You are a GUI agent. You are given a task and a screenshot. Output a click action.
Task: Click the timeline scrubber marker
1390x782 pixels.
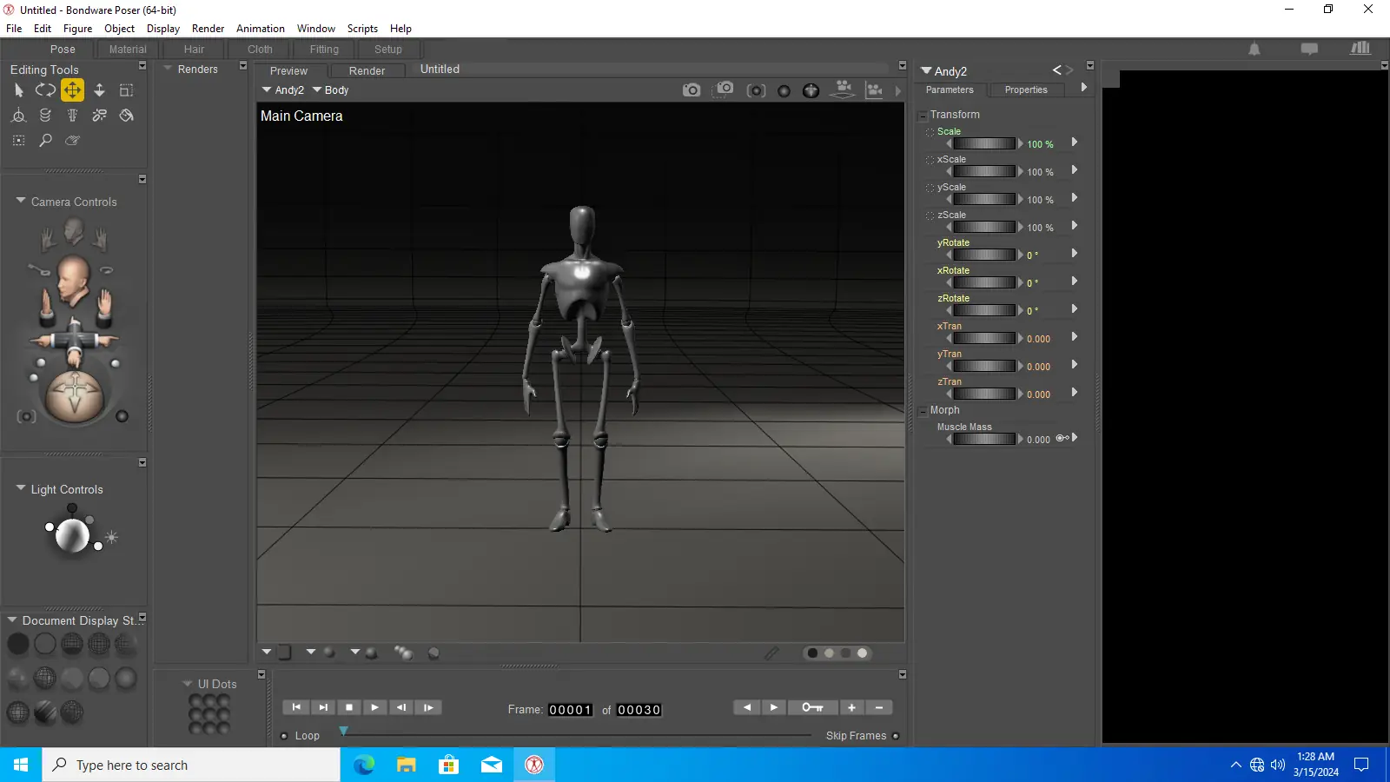[x=344, y=731]
